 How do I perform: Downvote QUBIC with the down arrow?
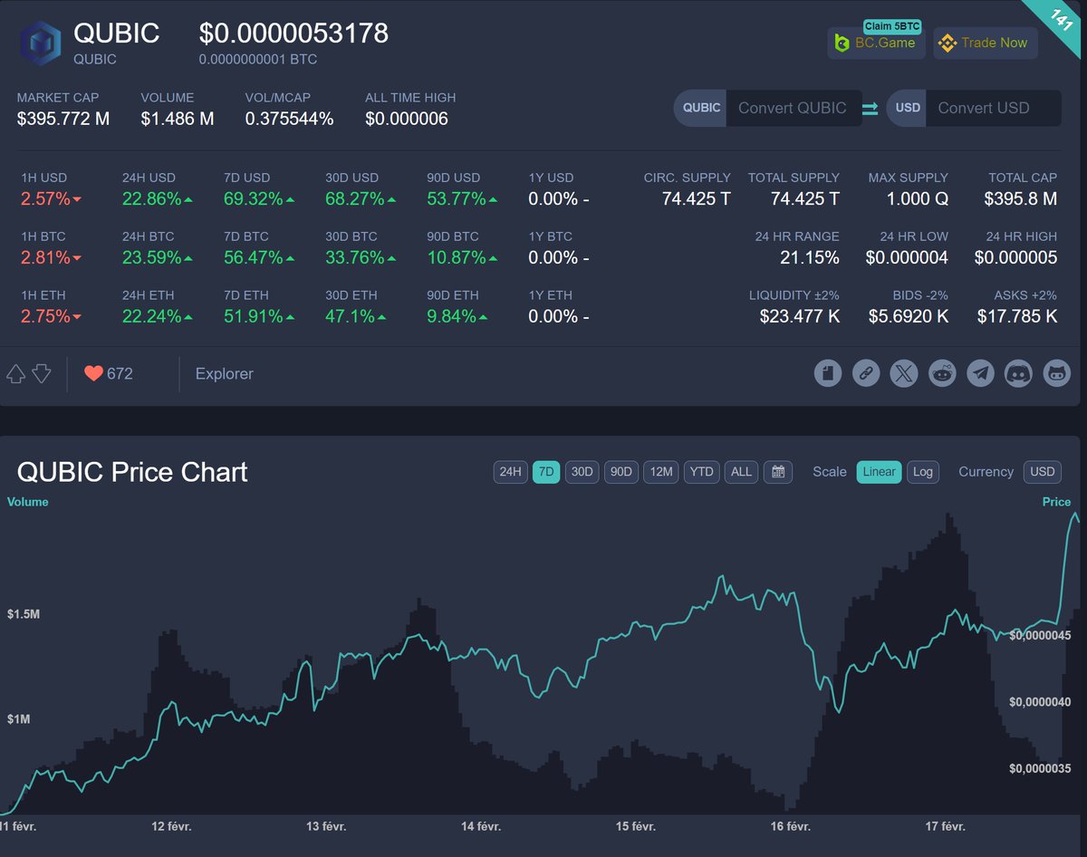point(41,373)
